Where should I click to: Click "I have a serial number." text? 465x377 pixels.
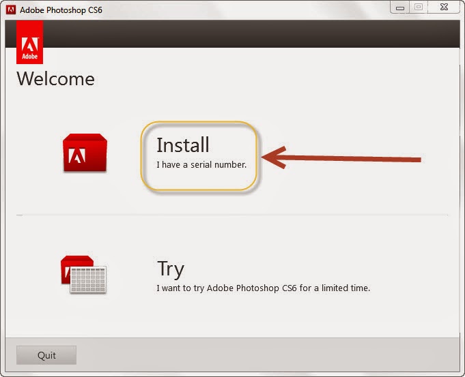(201, 165)
